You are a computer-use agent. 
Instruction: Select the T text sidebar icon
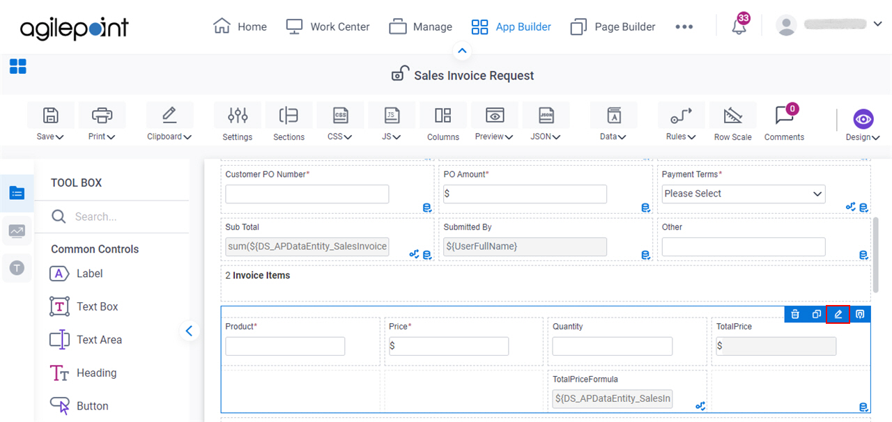(x=17, y=267)
